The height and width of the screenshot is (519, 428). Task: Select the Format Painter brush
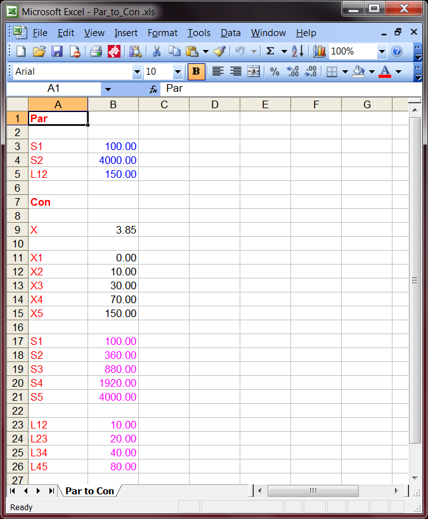(x=219, y=51)
